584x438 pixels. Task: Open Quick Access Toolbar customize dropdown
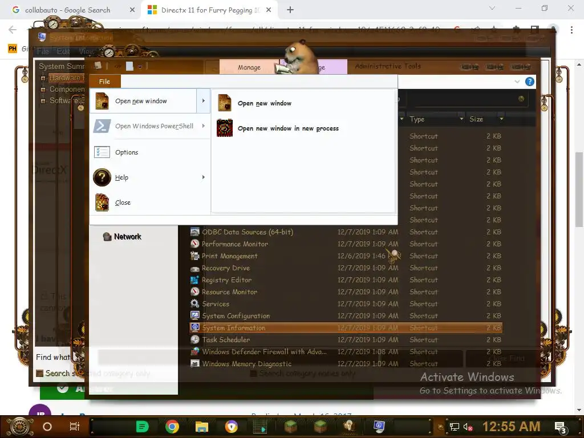point(140,67)
